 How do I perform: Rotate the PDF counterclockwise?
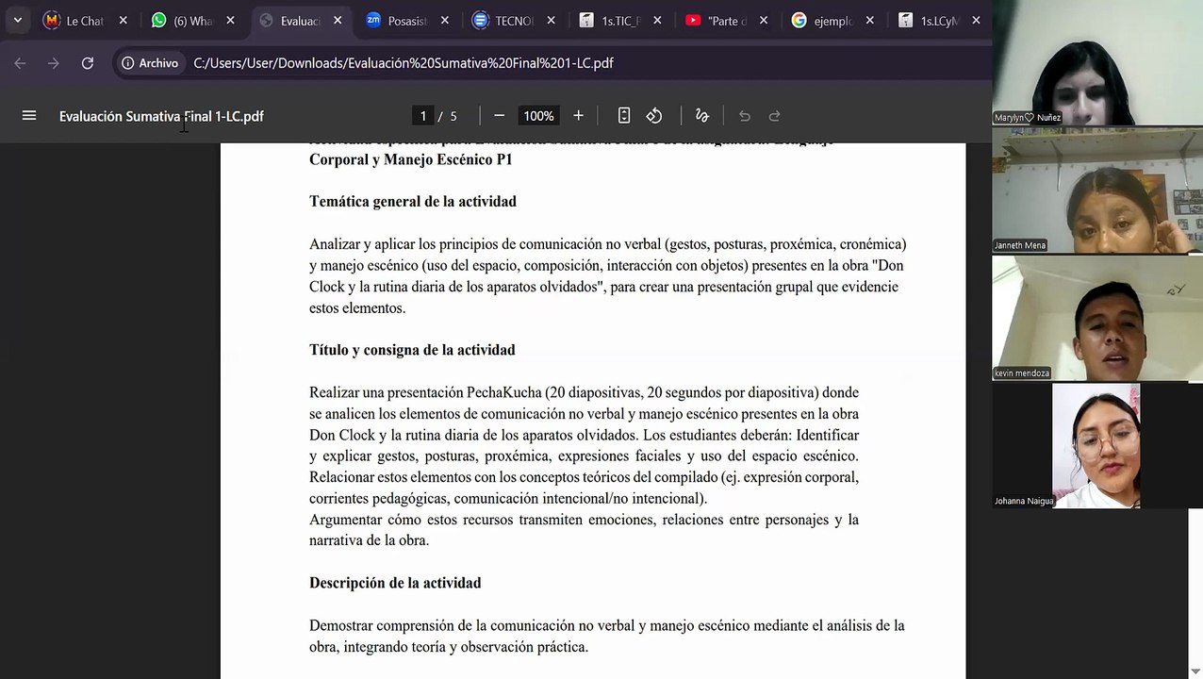[654, 116]
